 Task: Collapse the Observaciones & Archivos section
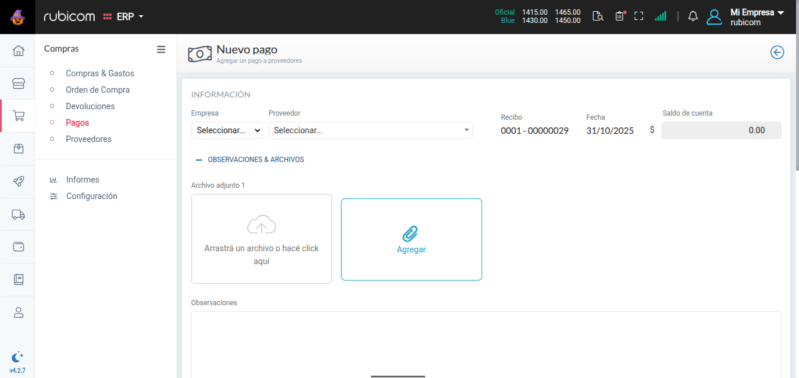pos(250,160)
